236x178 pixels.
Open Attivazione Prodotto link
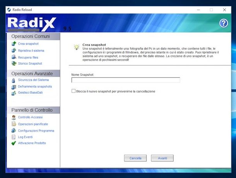pos(32,143)
